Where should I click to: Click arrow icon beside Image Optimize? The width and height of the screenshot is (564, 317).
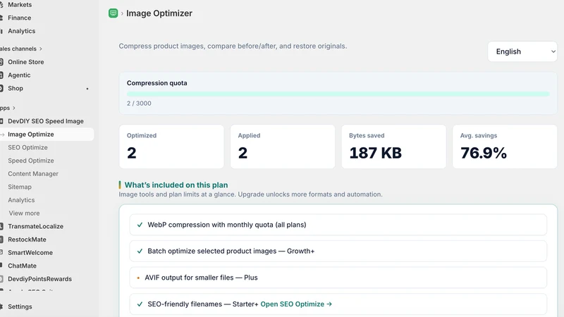(x=2, y=135)
